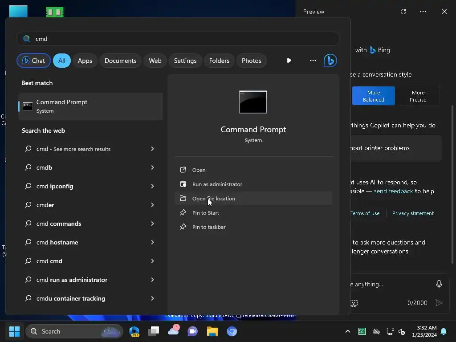Image resolution: width=456 pixels, height=342 pixels.
Task: Select the Settings filter tab
Action: pyautogui.click(x=185, y=61)
